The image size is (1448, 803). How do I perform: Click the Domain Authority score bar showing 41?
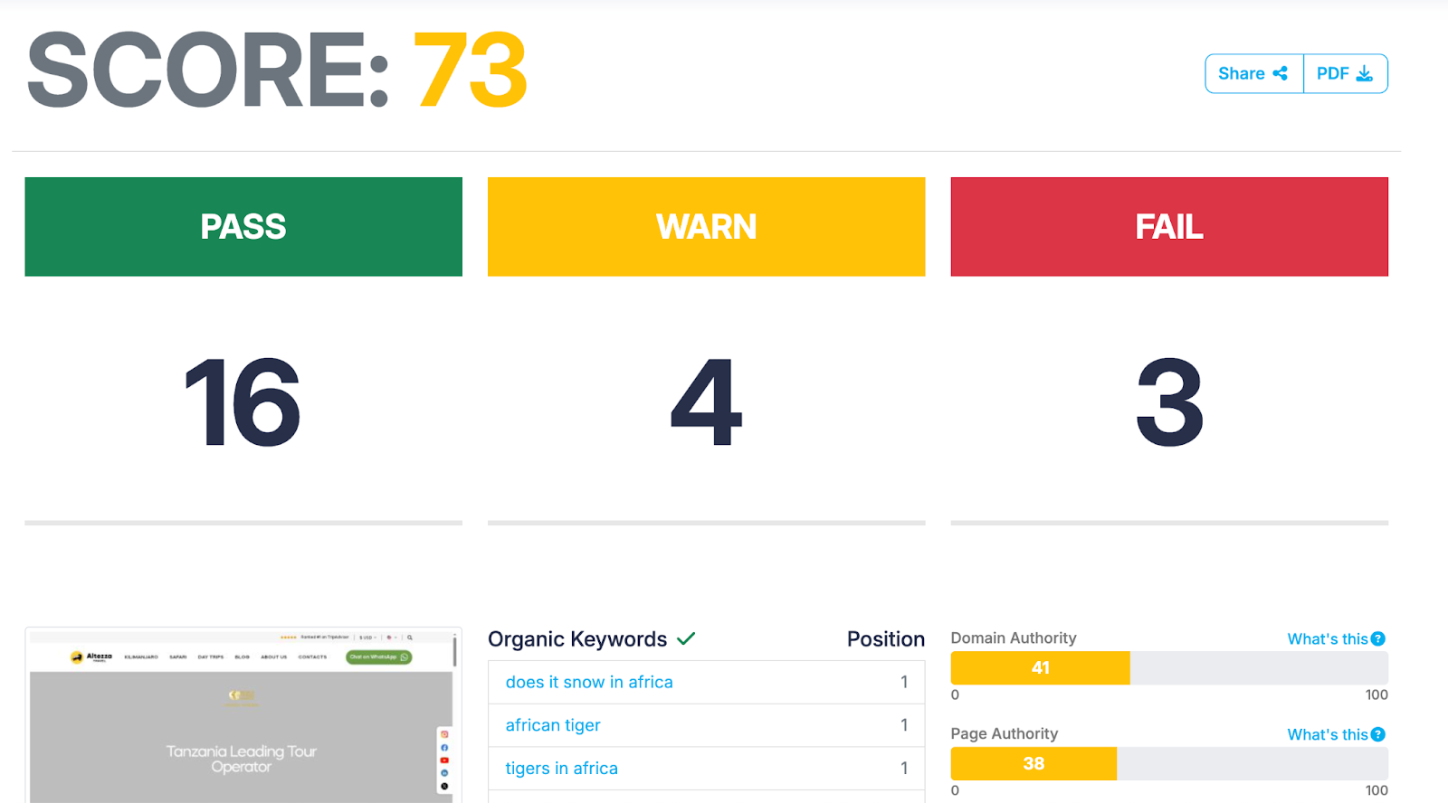coord(1040,667)
